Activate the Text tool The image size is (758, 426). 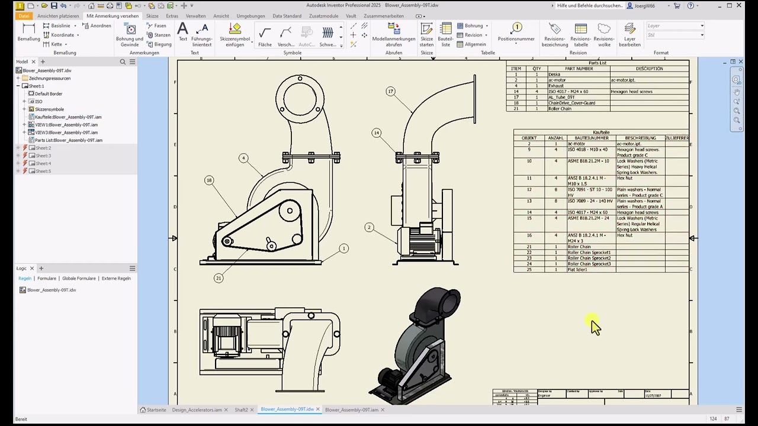click(x=182, y=33)
